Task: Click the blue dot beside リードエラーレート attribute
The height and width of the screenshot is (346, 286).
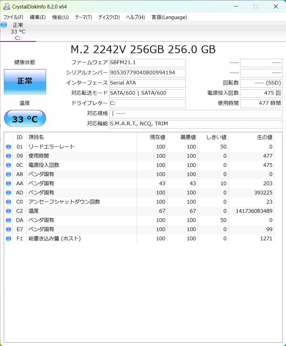Action: coord(8,146)
